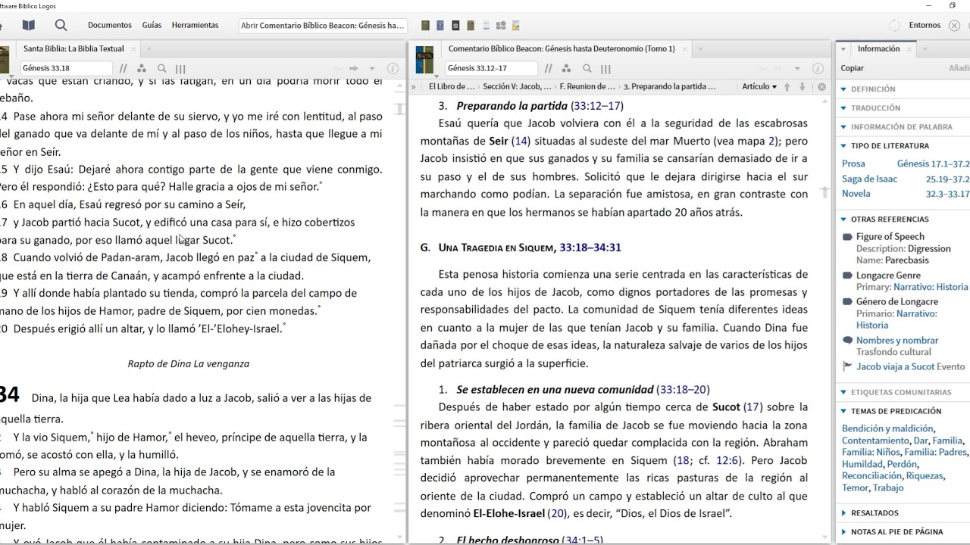970x545 pixels.
Task: Go to previous article with up arrow
Action: tap(787, 86)
